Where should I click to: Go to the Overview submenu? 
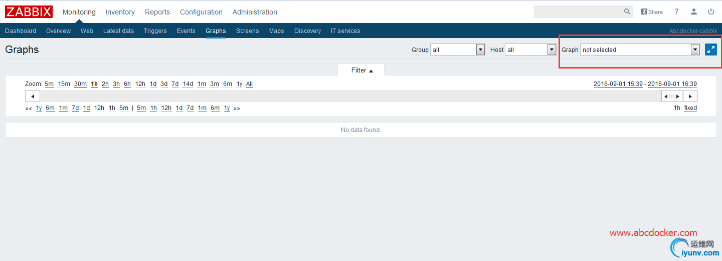[x=58, y=31]
